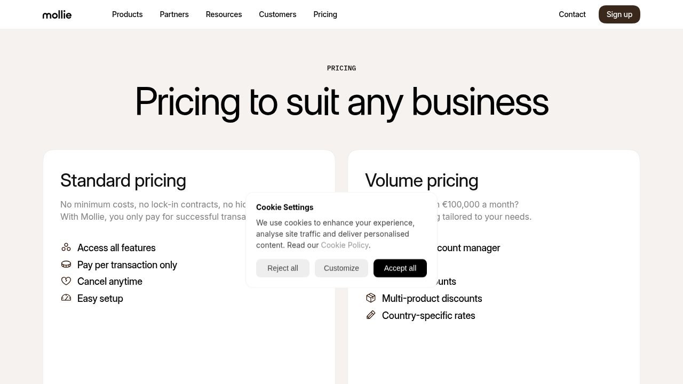
Task: Click the box icon beside Multi-product discounts
Action: pyautogui.click(x=371, y=298)
